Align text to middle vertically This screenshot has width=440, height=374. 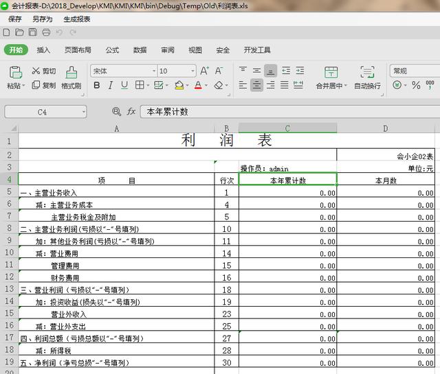pos(256,71)
